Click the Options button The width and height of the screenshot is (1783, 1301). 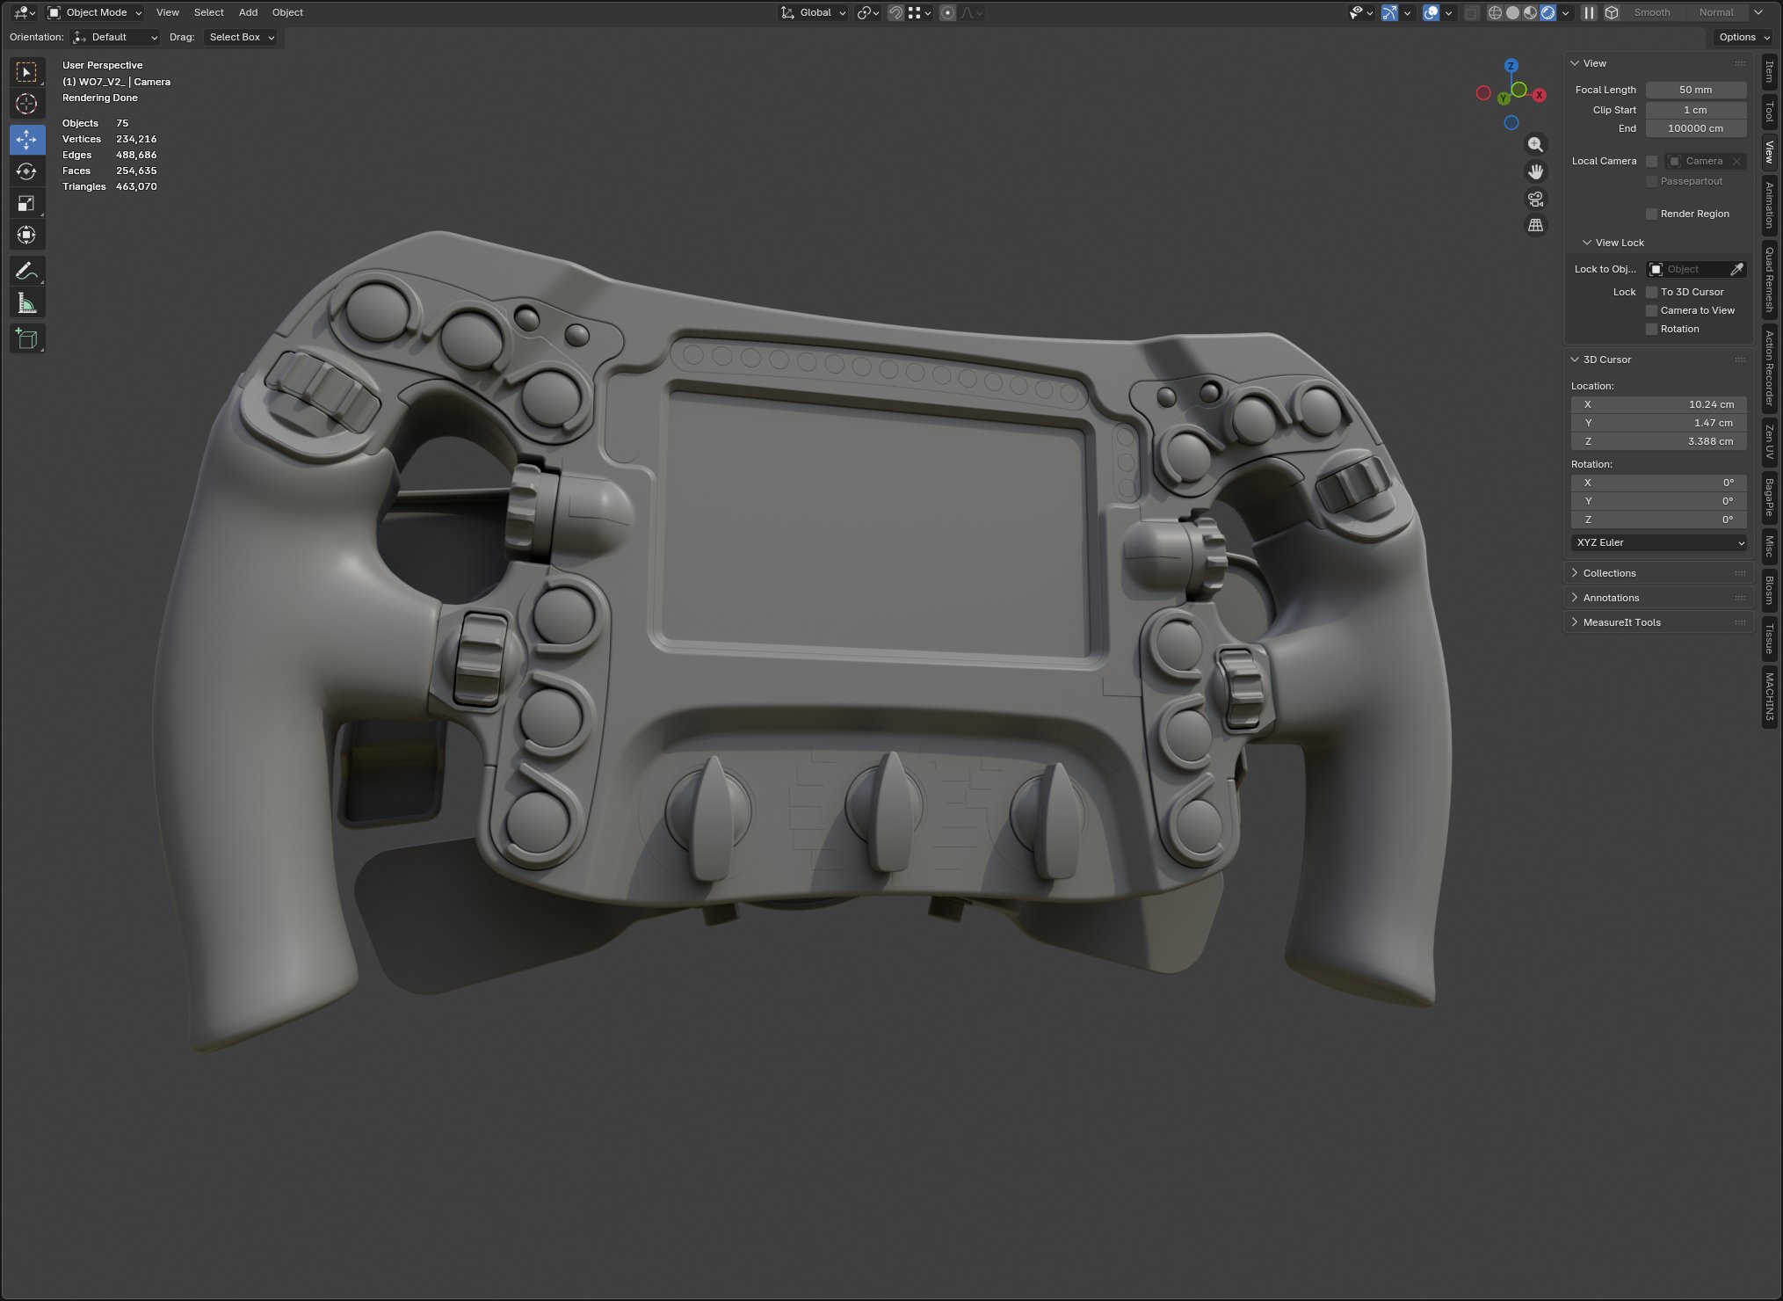[1743, 37]
